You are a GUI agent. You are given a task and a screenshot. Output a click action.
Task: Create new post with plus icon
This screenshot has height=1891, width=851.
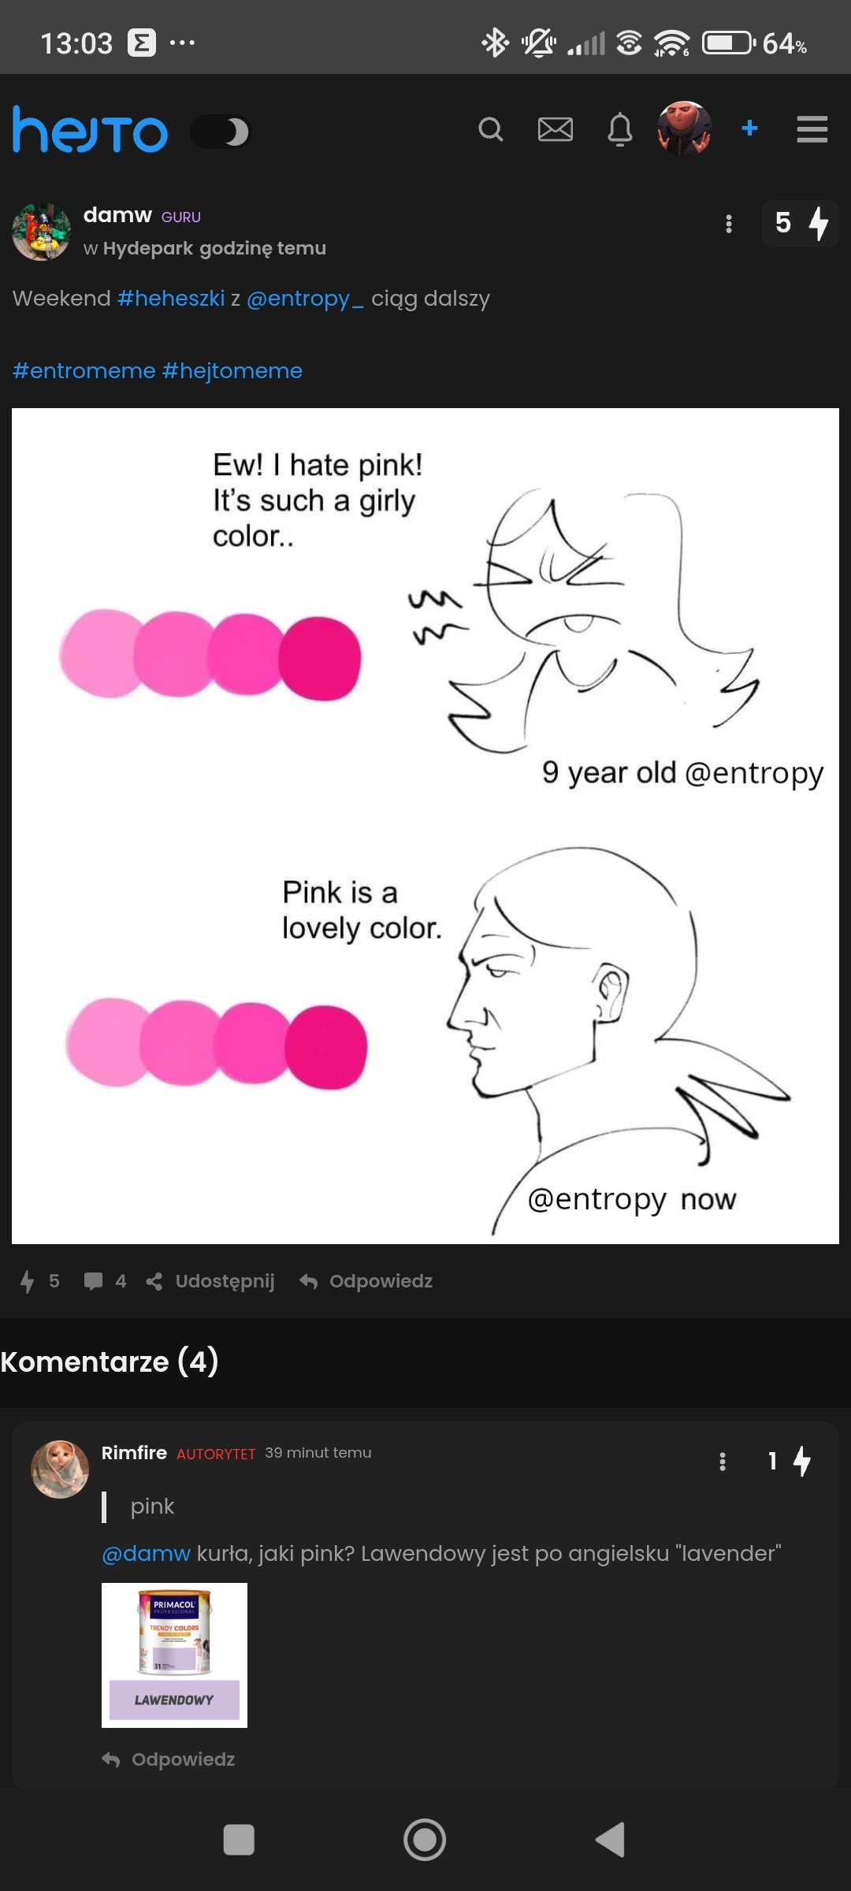pyautogui.click(x=750, y=128)
